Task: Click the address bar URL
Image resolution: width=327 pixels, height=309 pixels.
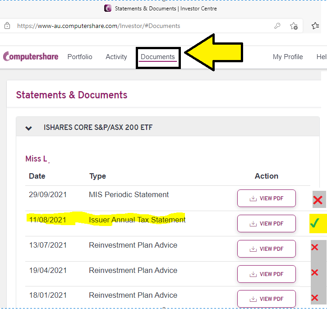Action: click(98, 26)
